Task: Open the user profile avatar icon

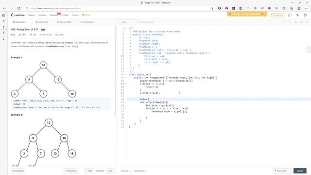Action: [305, 15]
